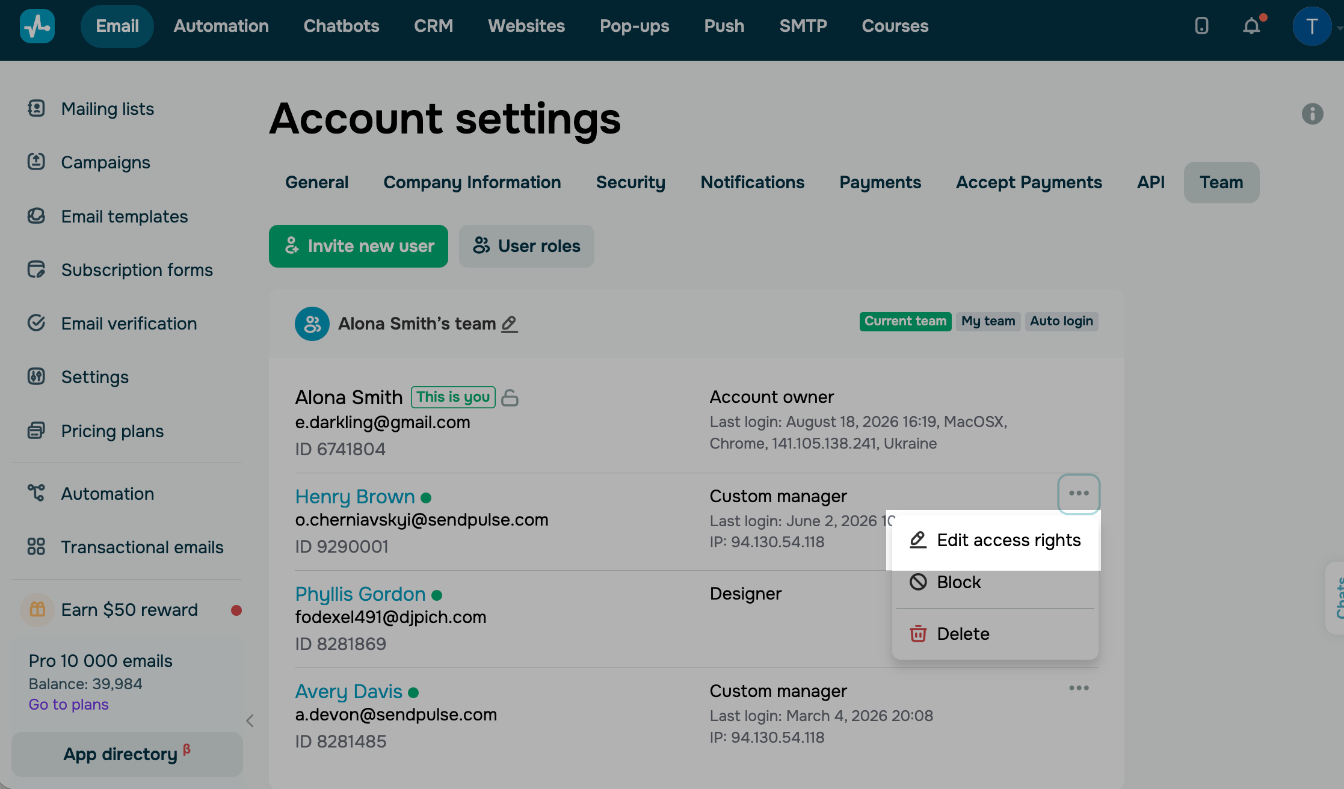
Task: Expand the profile dropdown arrow near avatar
Action: [1339, 28]
